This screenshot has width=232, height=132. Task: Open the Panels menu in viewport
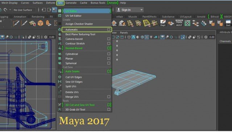click(124, 33)
